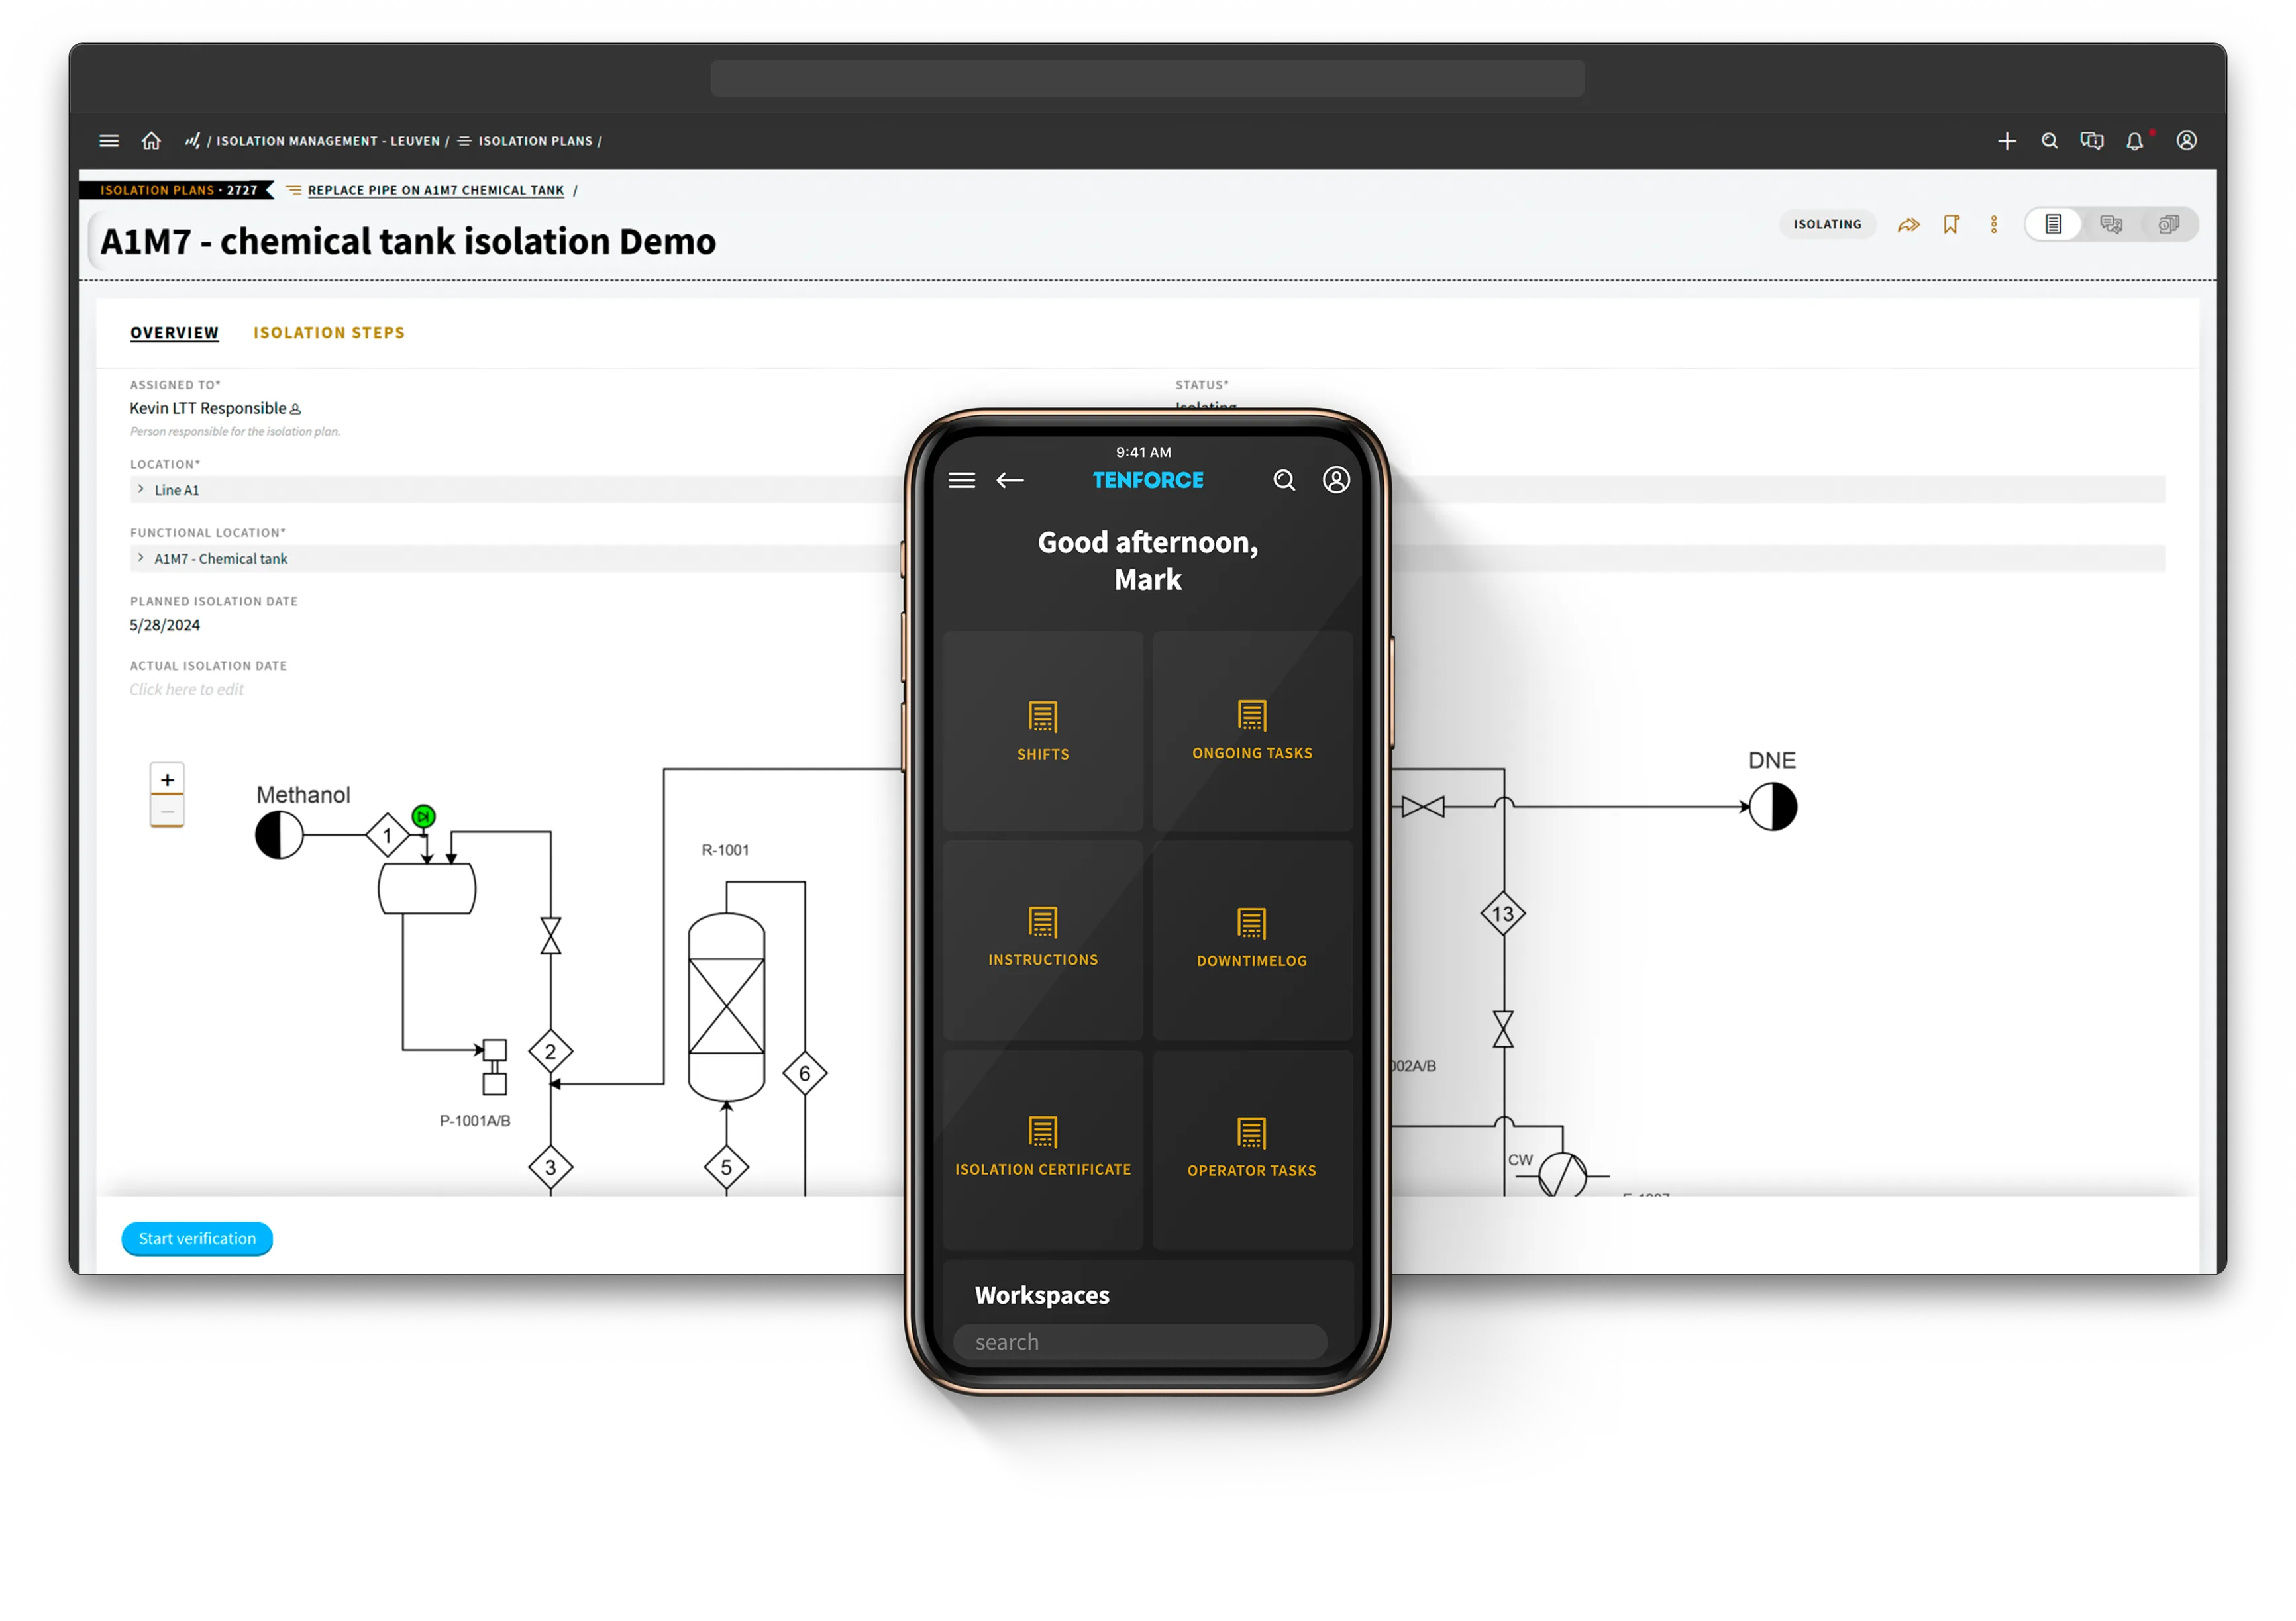Click the share arrow icon near ISOLATING
This screenshot has width=2296, height=1621.
(x=1908, y=225)
